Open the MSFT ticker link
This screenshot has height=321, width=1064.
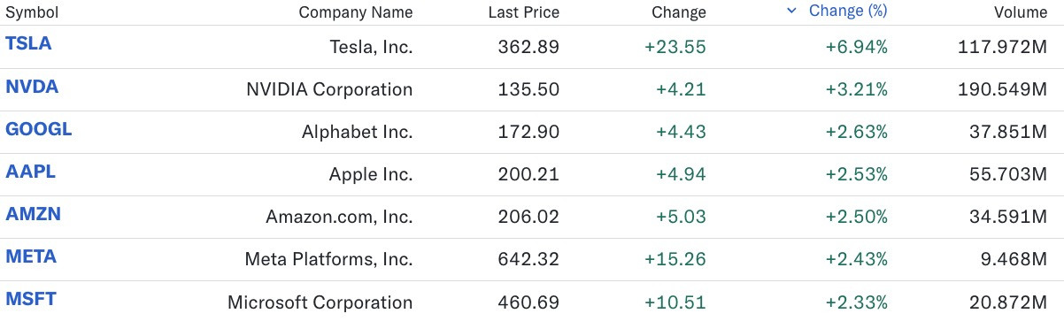click(31, 299)
